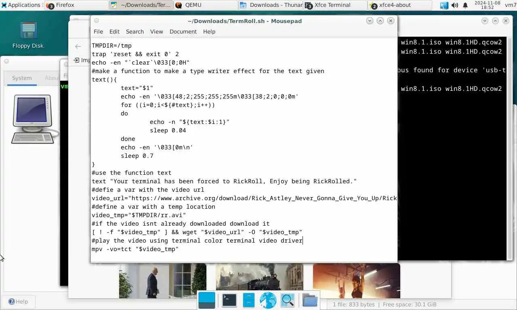Click the 'video_url=' line in the editor
517x310 pixels.
pyautogui.click(x=244, y=198)
